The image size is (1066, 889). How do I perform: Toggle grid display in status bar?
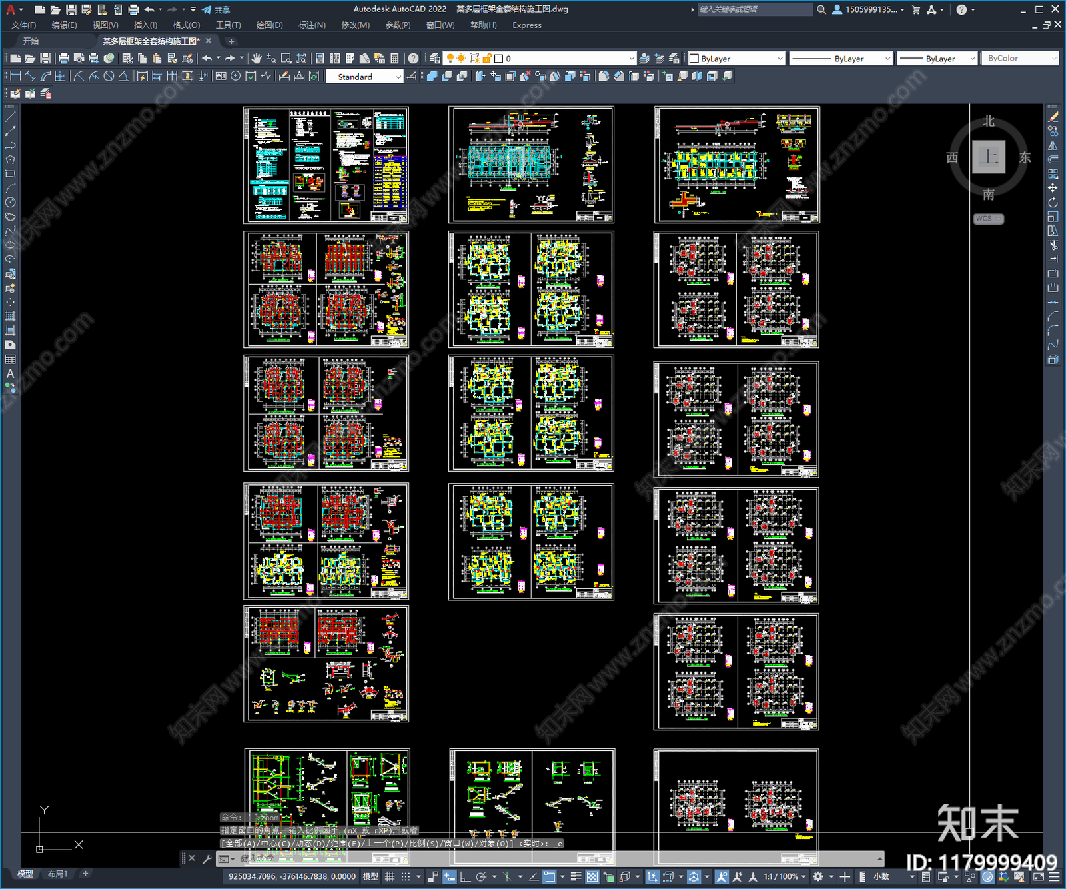coord(390,876)
